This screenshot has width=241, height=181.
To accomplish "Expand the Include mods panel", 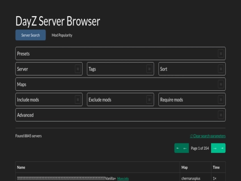I will pos(49,100).
